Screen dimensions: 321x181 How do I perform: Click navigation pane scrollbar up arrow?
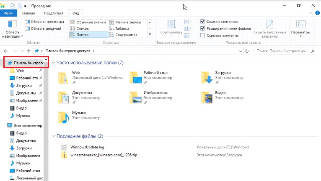pos(46,59)
